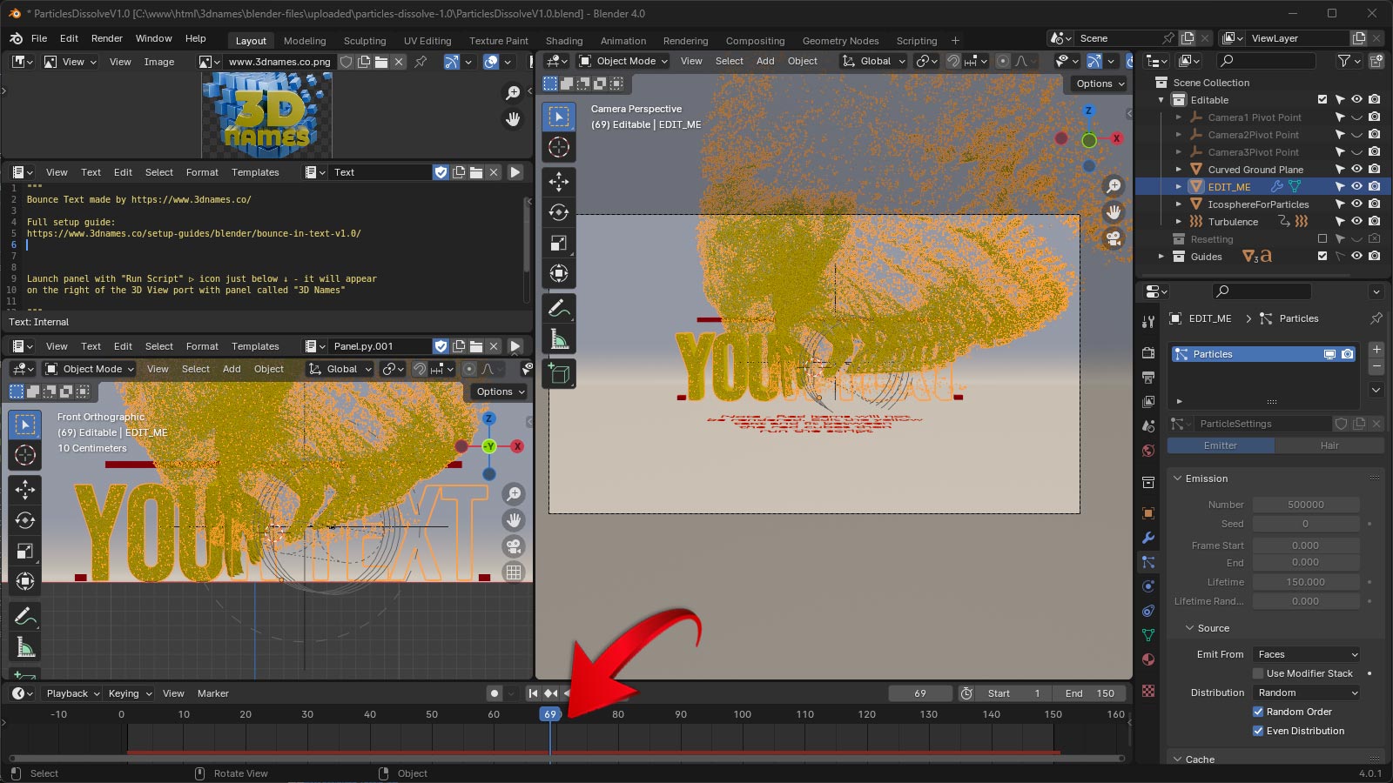Image resolution: width=1393 pixels, height=783 pixels.
Task: Select the Measure tool in the camera viewport
Action: pos(559,339)
